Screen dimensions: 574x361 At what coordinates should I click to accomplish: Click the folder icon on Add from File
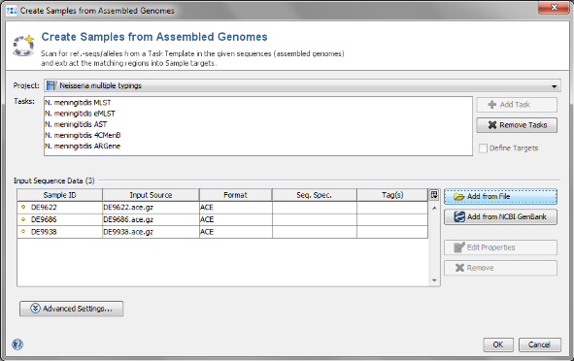(x=459, y=197)
